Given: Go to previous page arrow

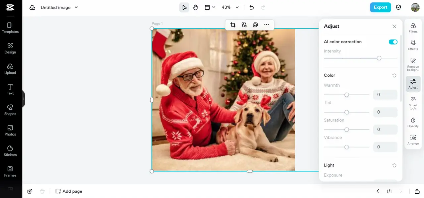Looking at the screenshot, I should [378, 191].
